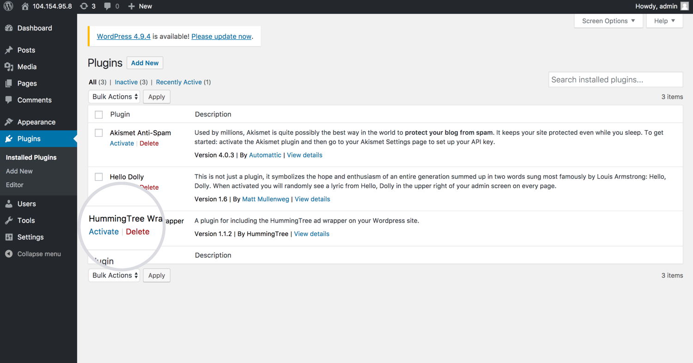Delete the Akismet Anti-Spam plugin
693x363 pixels.
pyautogui.click(x=149, y=143)
